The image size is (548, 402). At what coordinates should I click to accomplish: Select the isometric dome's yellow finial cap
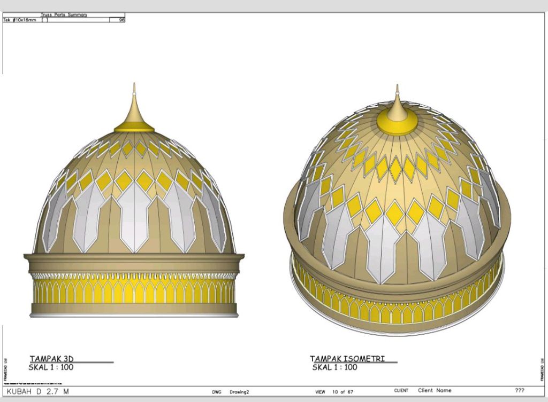click(x=397, y=122)
